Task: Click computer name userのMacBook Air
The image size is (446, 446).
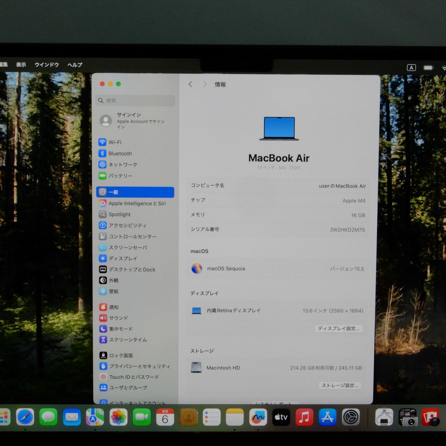Action: coord(342,186)
